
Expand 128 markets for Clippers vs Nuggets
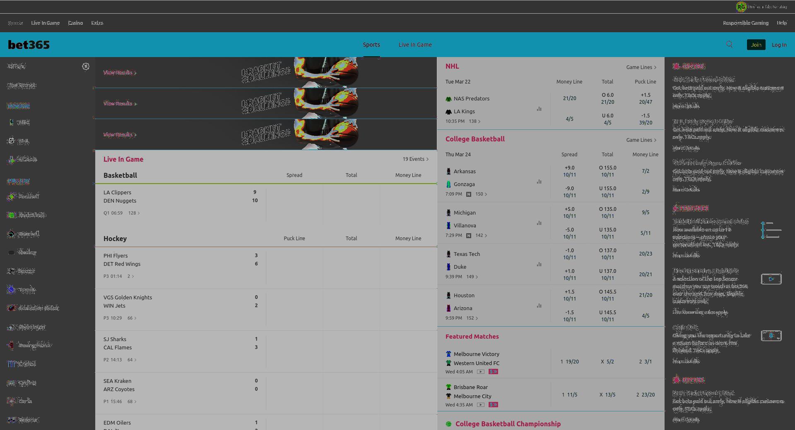tap(134, 213)
